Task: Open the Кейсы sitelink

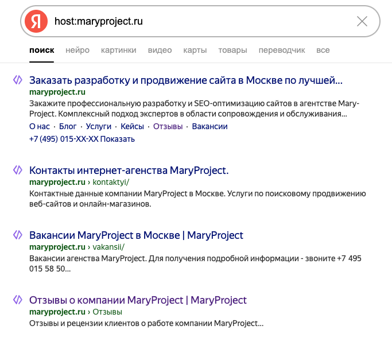Action: point(132,126)
